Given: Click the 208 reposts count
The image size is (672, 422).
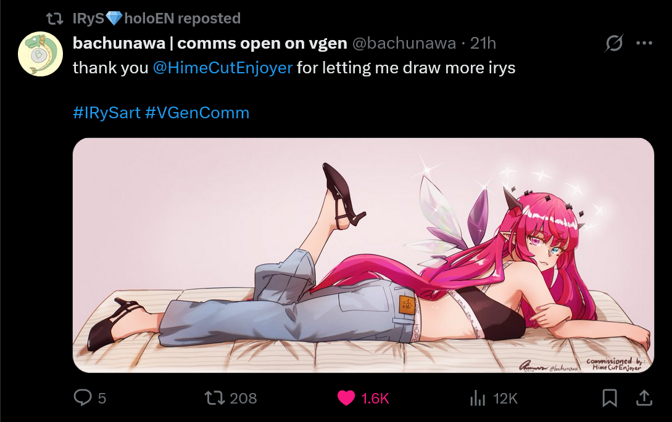Looking at the screenshot, I should pyautogui.click(x=243, y=399).
